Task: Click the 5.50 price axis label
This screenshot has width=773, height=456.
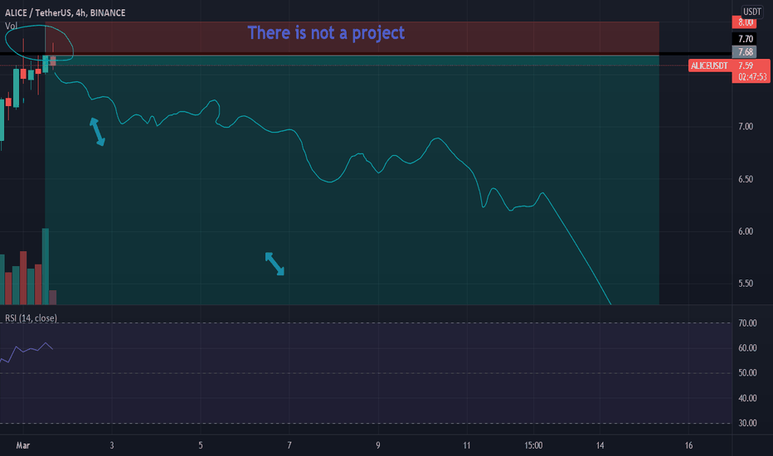Action: (746, 284)
